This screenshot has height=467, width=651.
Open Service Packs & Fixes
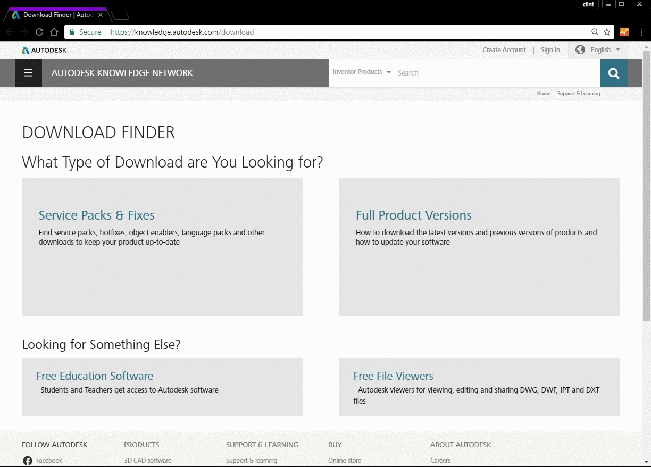click(x=96, y=215)
